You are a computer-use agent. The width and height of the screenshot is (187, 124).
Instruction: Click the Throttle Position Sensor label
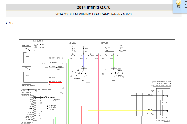click(x=163, y=122)
